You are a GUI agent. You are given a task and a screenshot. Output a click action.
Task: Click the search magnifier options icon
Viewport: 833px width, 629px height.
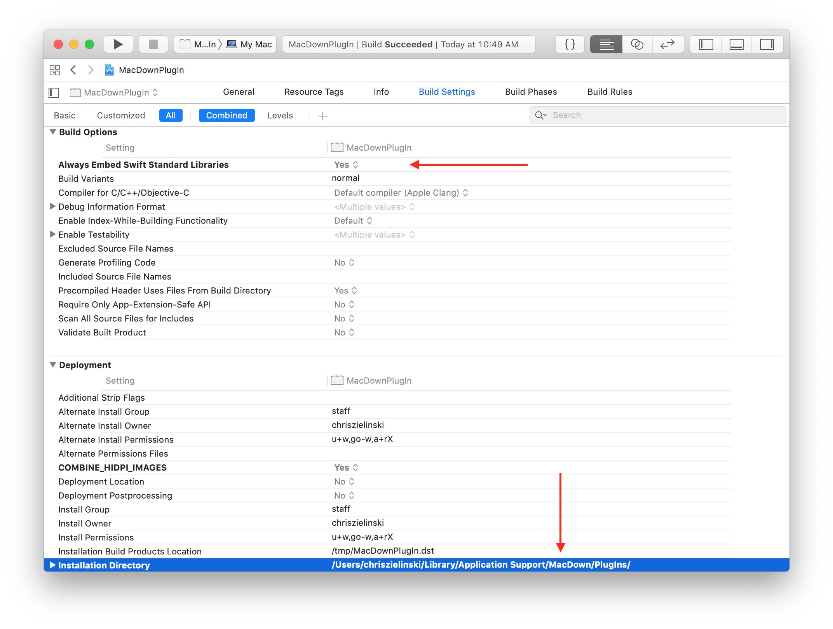tap(540, 115)
